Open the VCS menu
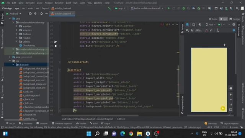The width and height of the screenshot is (245, 138). click(89, 3)
